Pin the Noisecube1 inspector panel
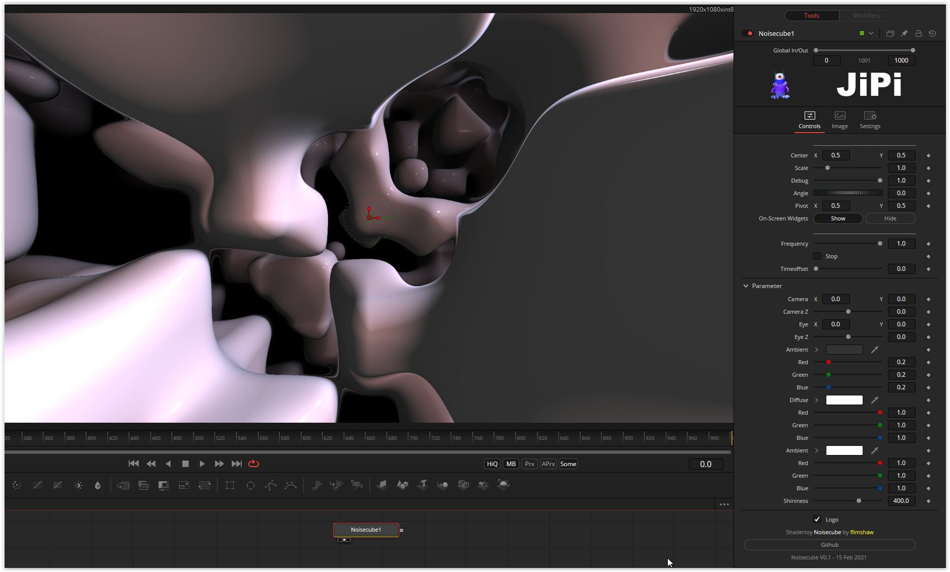The height and width of the screenshot is (572, 950). [x=904, y=33]
